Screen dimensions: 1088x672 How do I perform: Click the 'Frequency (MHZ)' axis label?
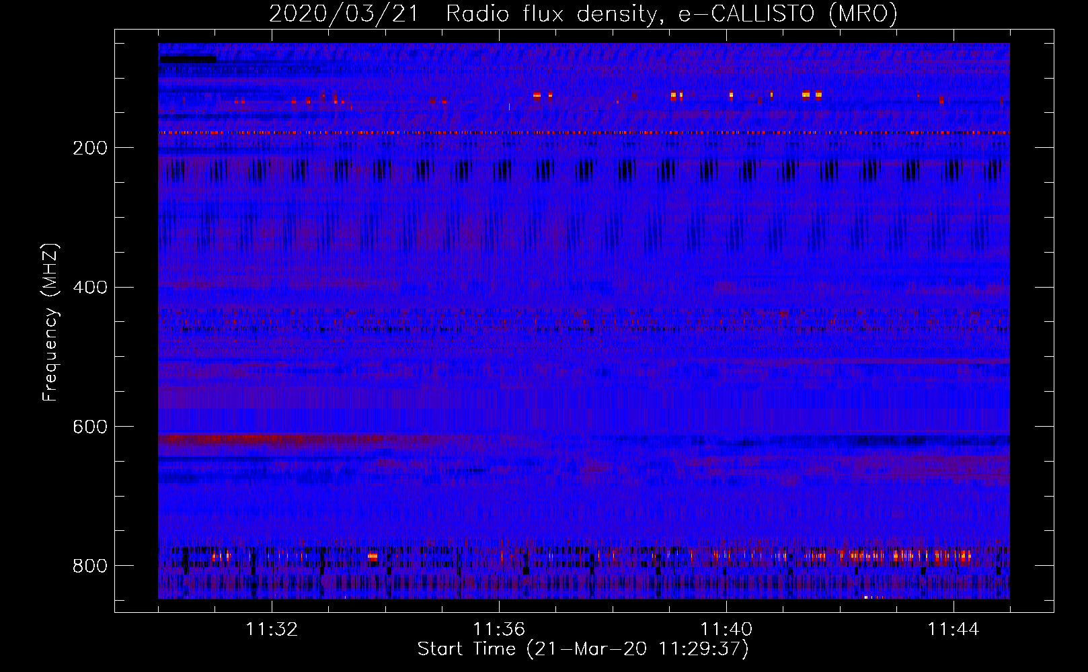coord(50,322)
